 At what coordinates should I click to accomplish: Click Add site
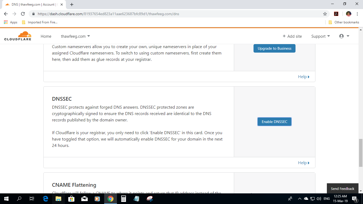[x=292, y=36]
